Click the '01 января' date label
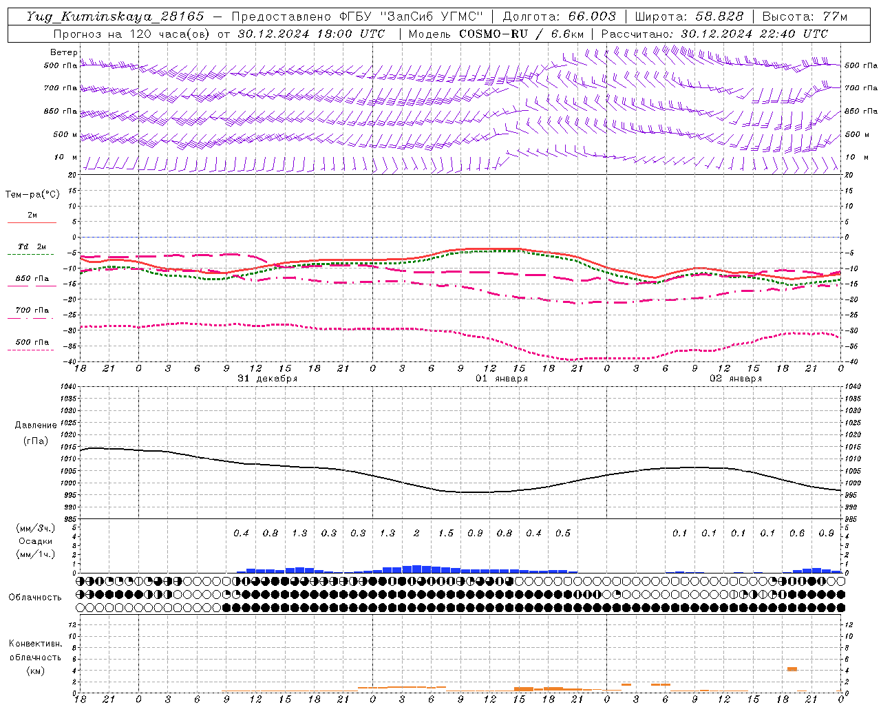 [x=502, y=379]
